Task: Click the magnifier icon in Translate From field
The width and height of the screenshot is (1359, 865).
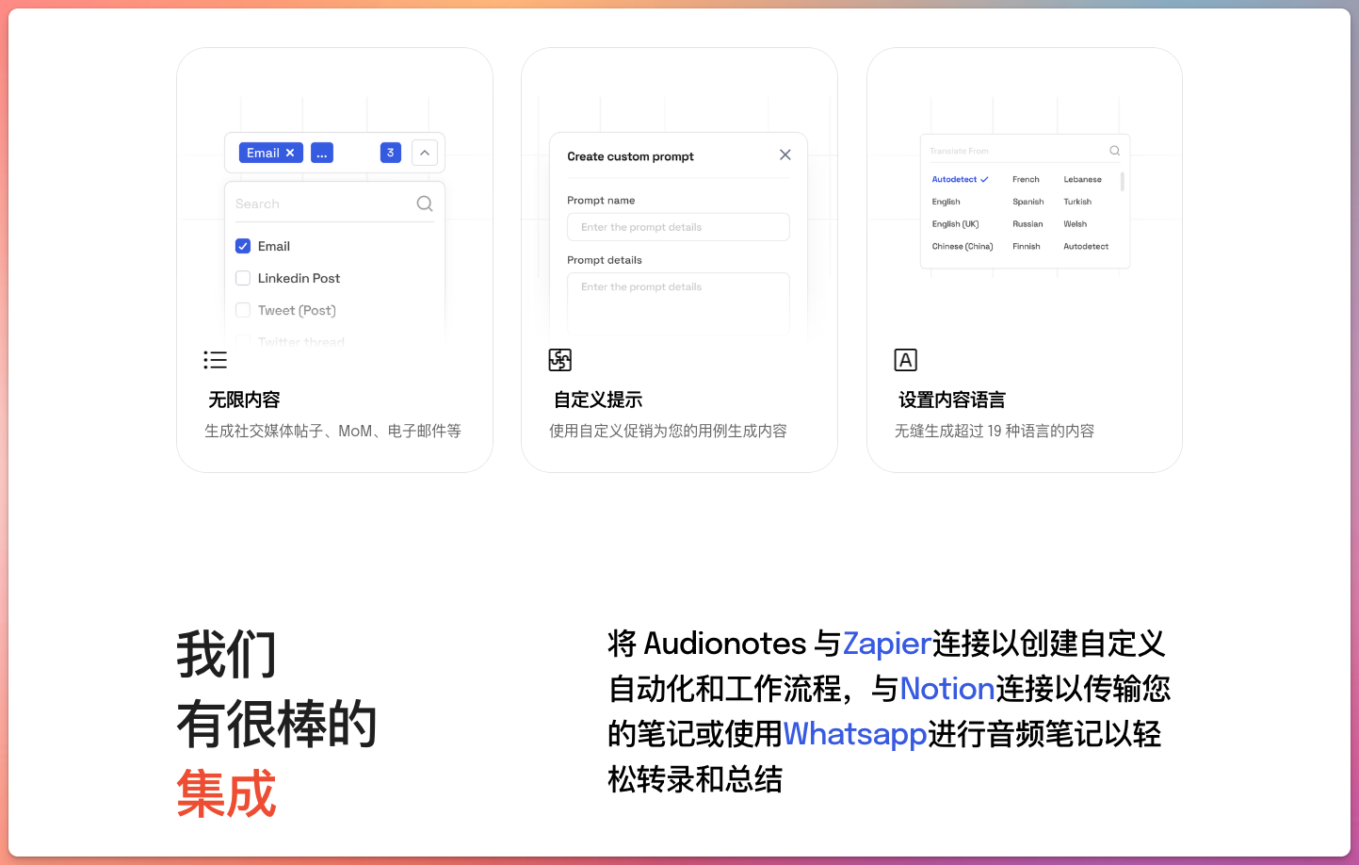Action: coord(1114,150)
